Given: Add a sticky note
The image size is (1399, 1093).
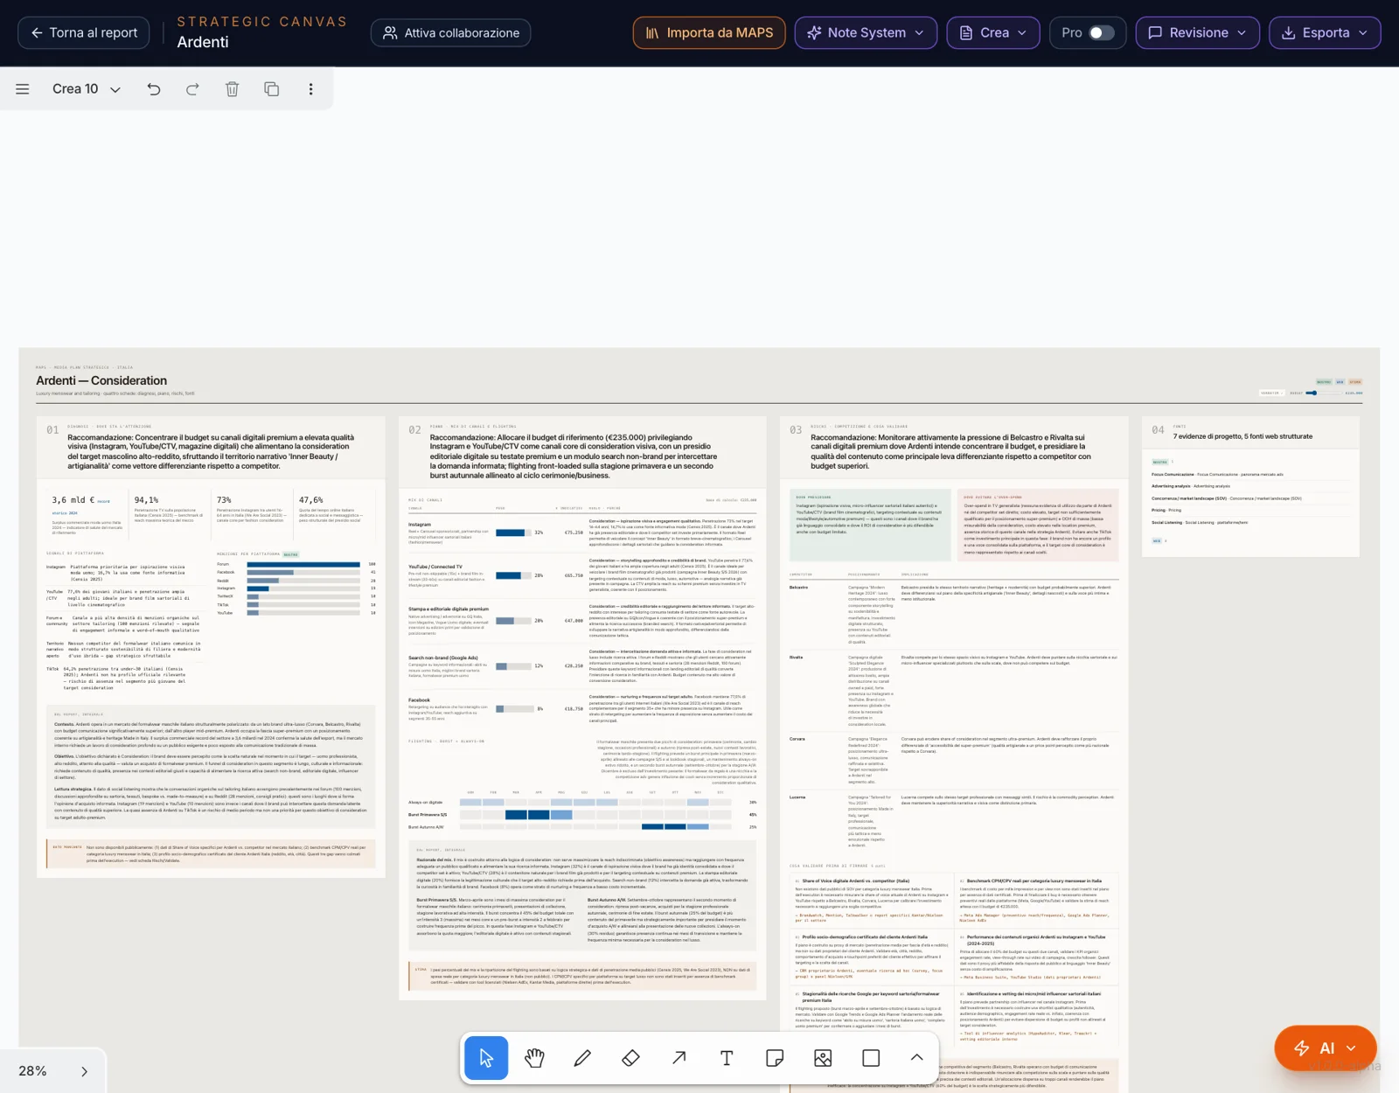Looking at the screenshot, I should [x=775, y=1058].
